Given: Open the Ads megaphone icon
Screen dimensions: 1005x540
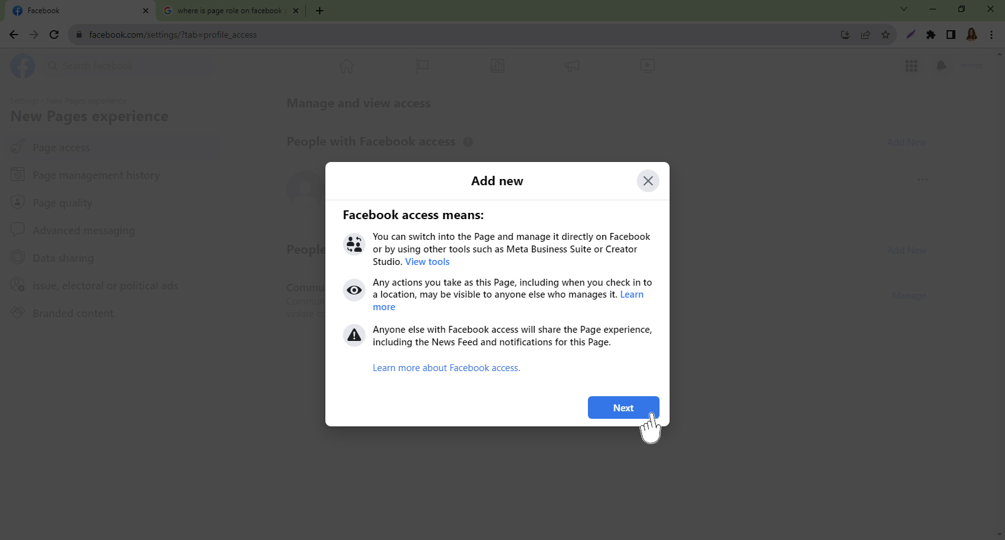Looking at the screenshot, I should click(x=572, y=66).
